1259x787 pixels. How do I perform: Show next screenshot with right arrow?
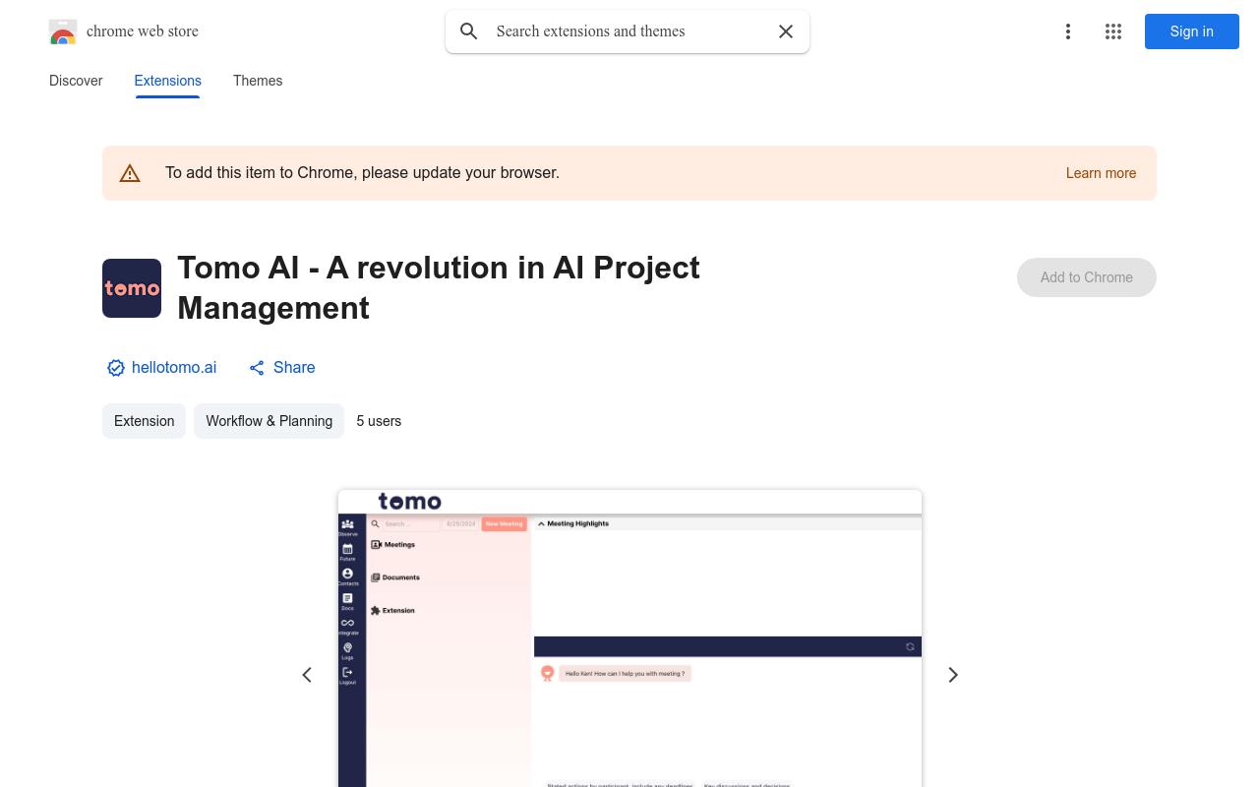coord(952,675)
